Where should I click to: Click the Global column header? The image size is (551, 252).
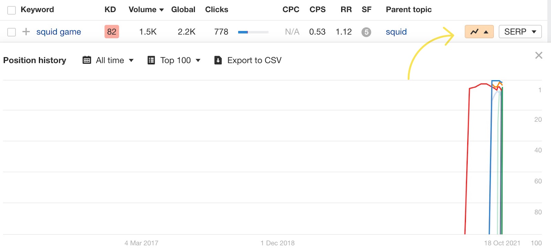[183, 10]
